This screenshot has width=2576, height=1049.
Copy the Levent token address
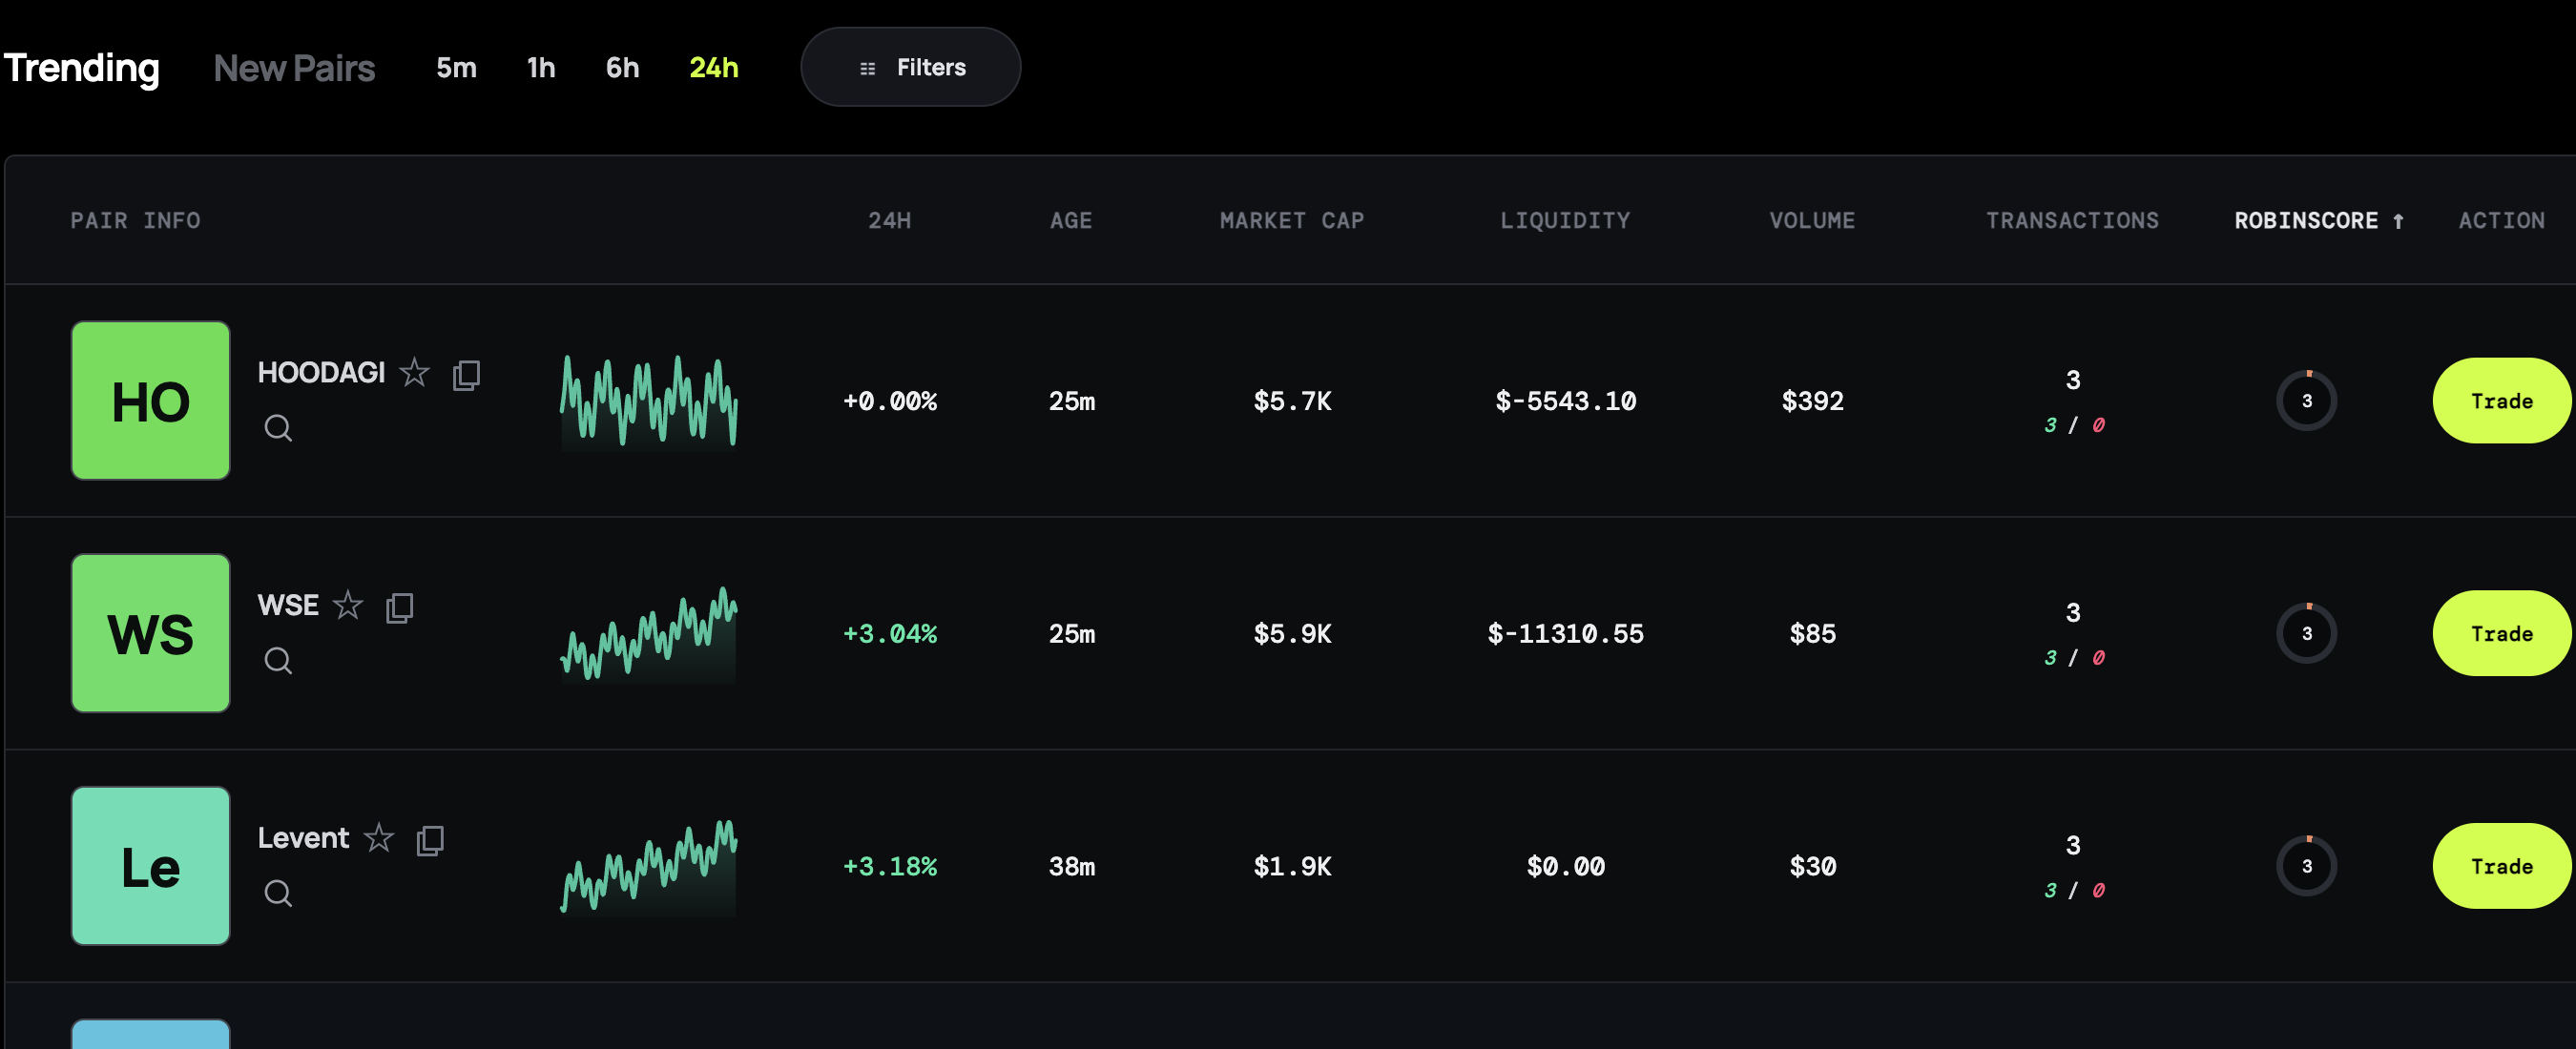point(430,839)
